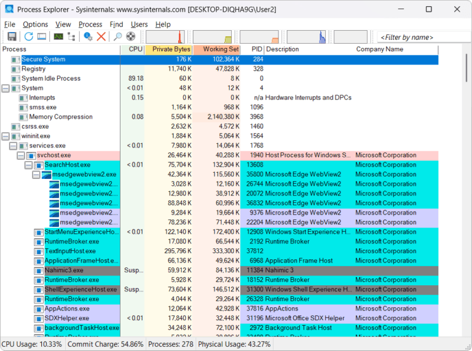Click the red Kill Process X icon
Image resolution: width=472 pixels, height=351 pixels.
101,37
